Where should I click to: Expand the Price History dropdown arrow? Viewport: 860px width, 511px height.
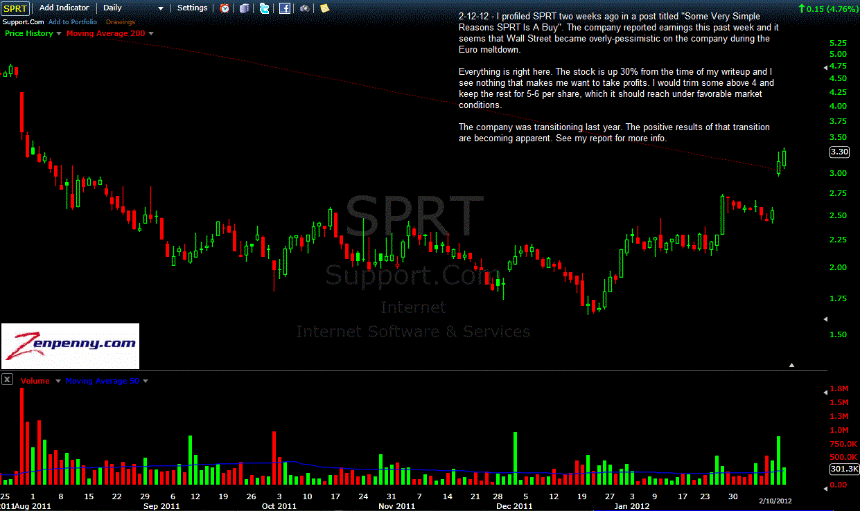58,34
